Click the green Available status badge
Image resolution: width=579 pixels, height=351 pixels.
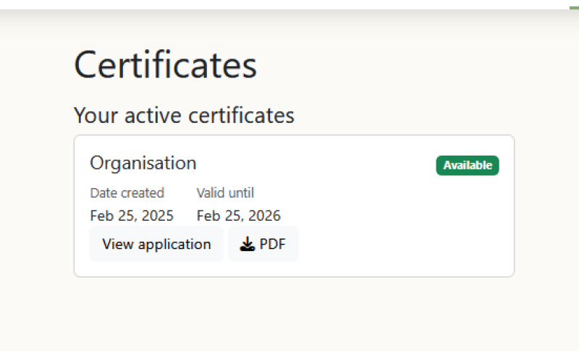click(x=468, y=166)
